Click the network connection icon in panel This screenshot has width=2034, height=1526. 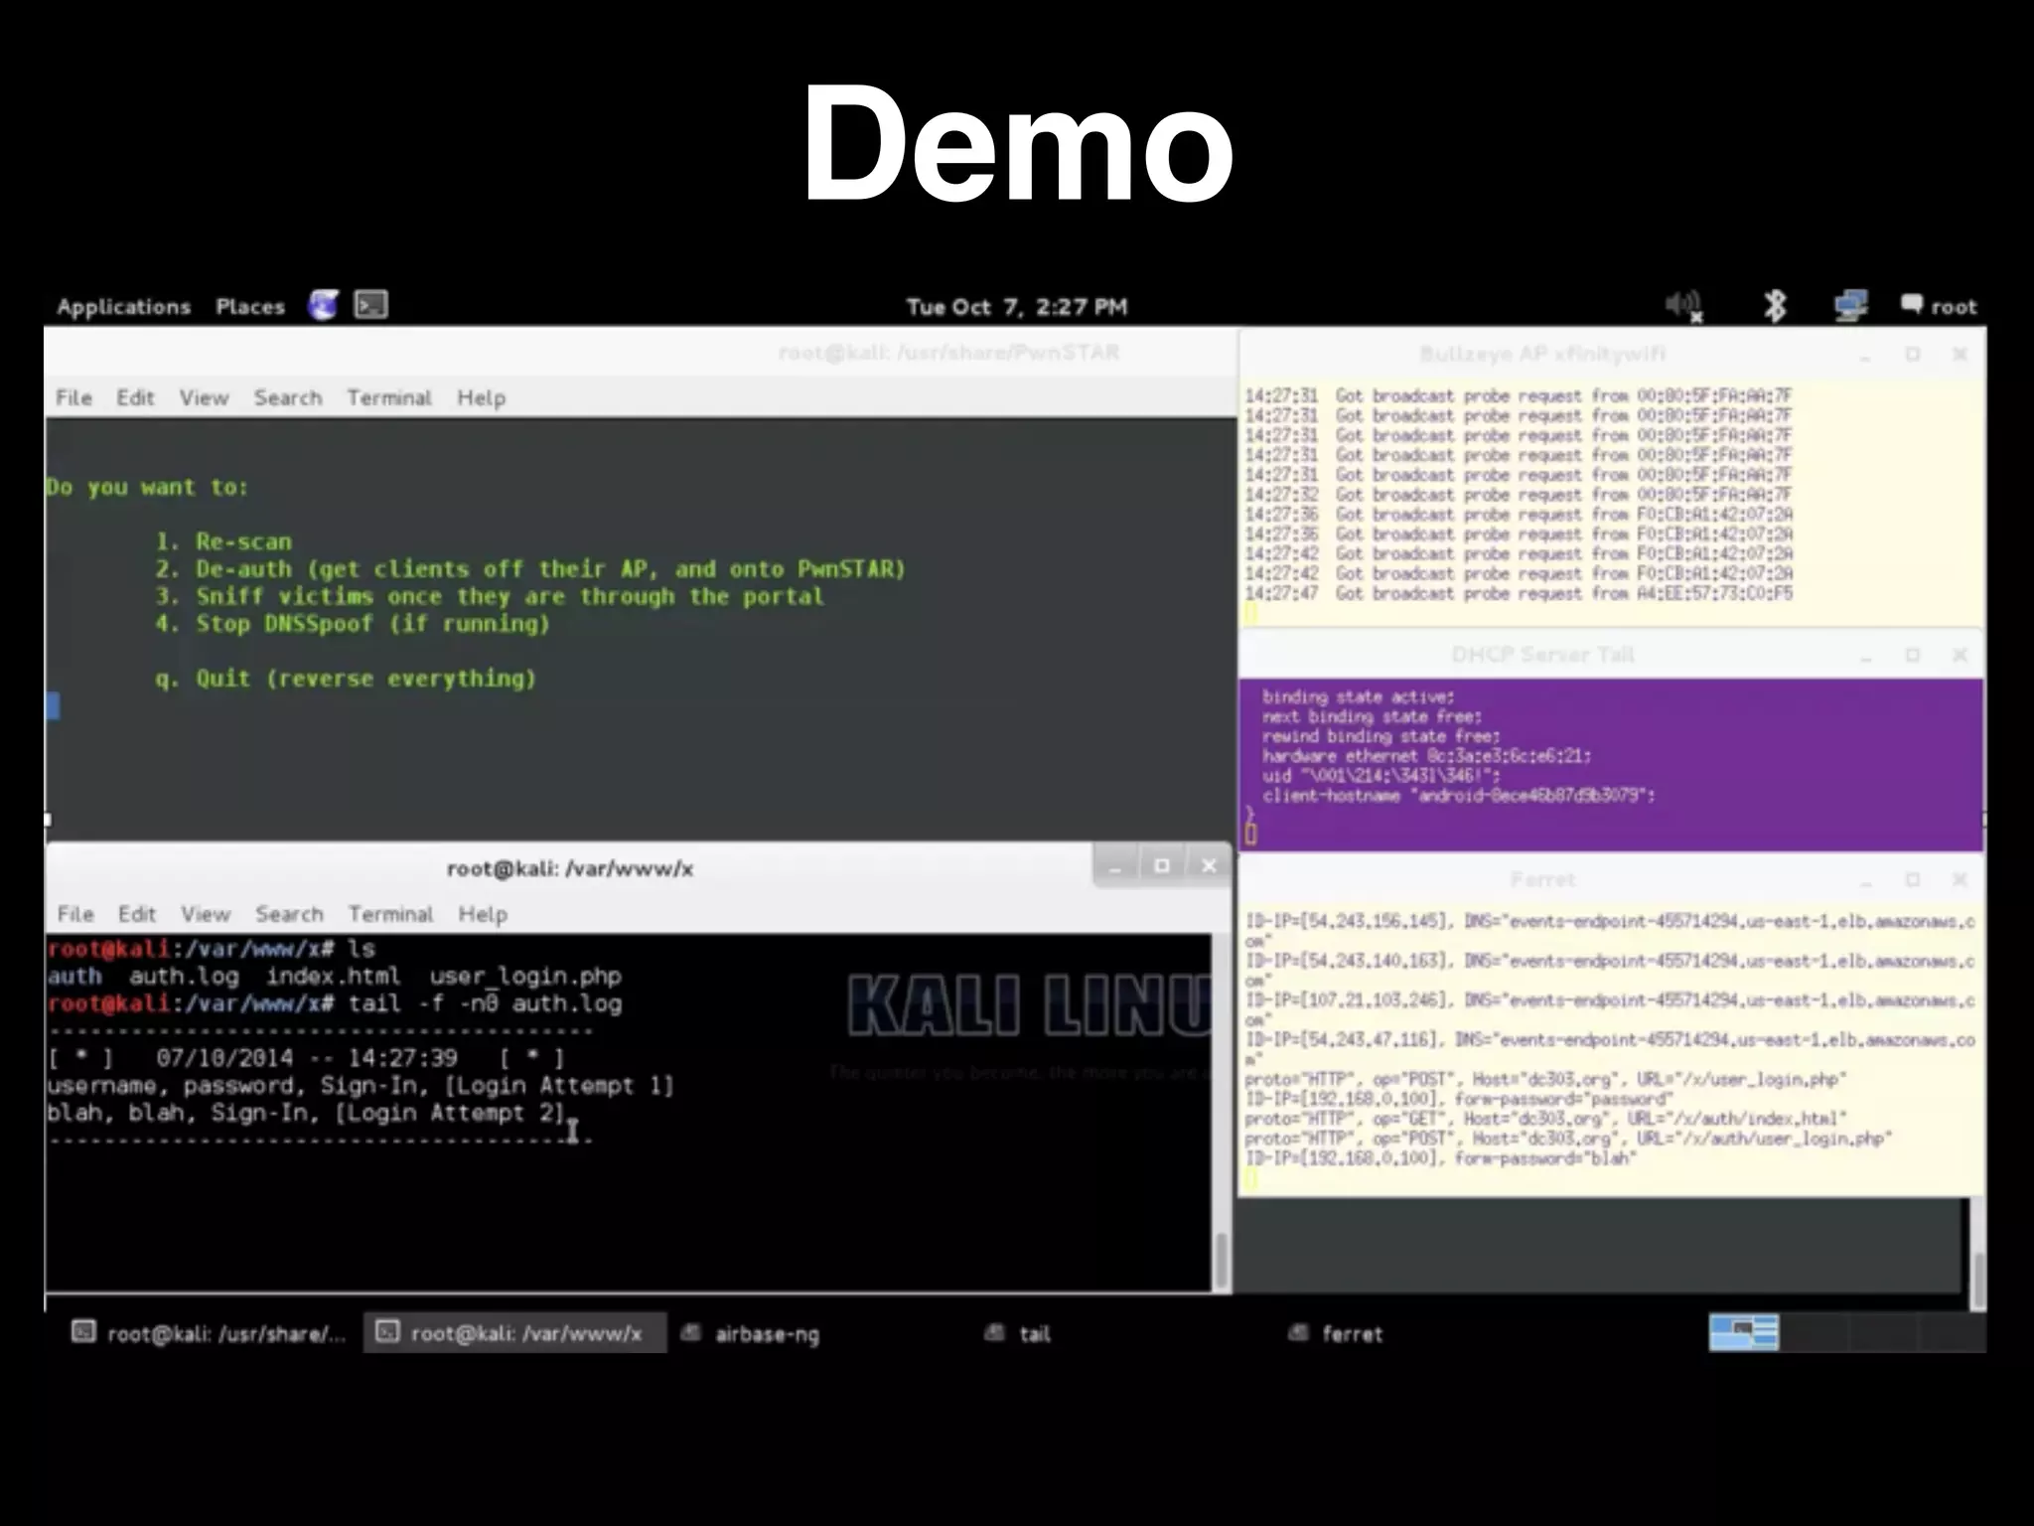1851,305
